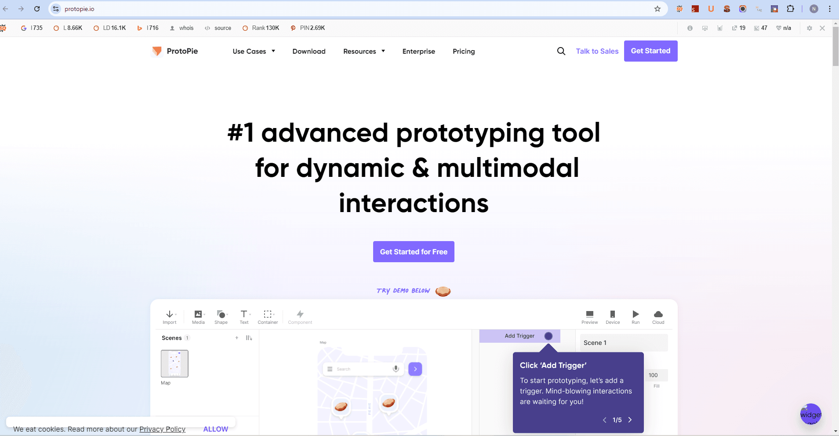The width and height of the screenshot is (839, 436).
Task: Click the site search magnifier icon
Action: (561, 51)
